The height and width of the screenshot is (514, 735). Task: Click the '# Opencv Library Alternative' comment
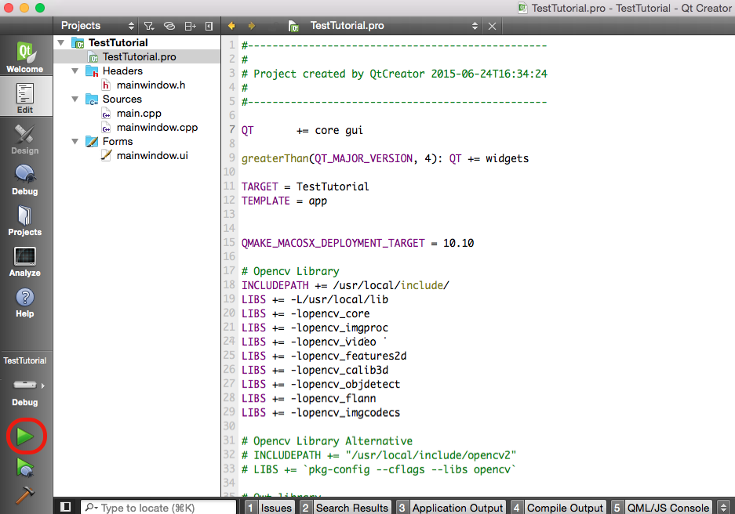point(327,441)
